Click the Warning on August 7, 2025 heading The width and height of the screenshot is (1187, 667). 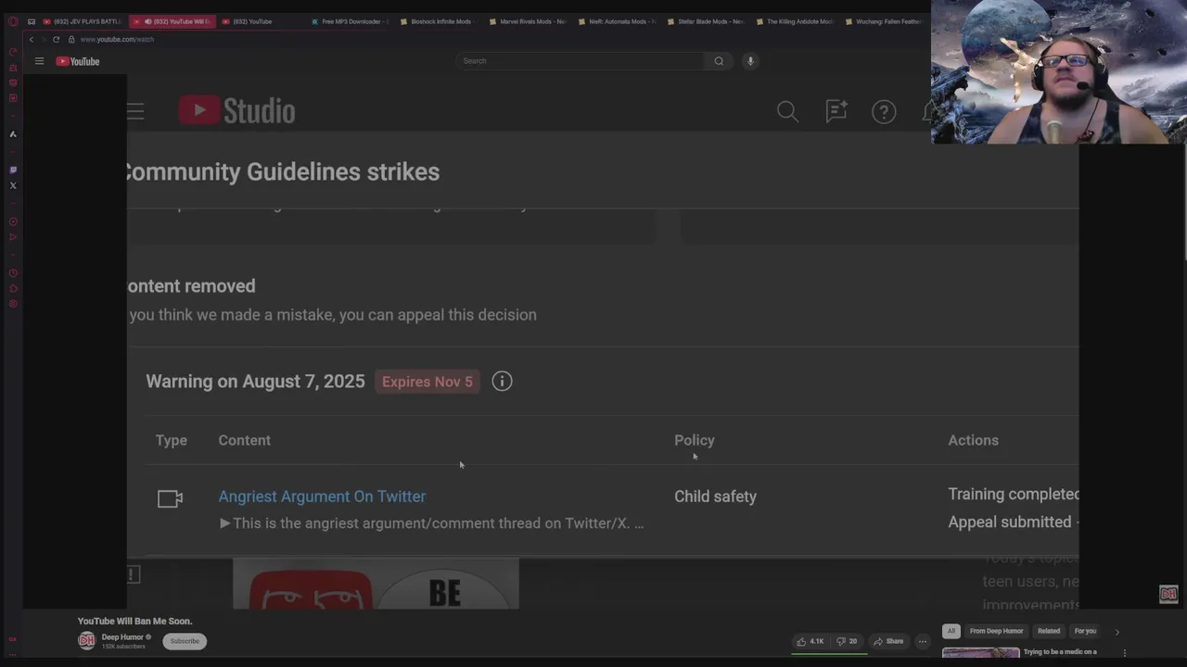255,382
